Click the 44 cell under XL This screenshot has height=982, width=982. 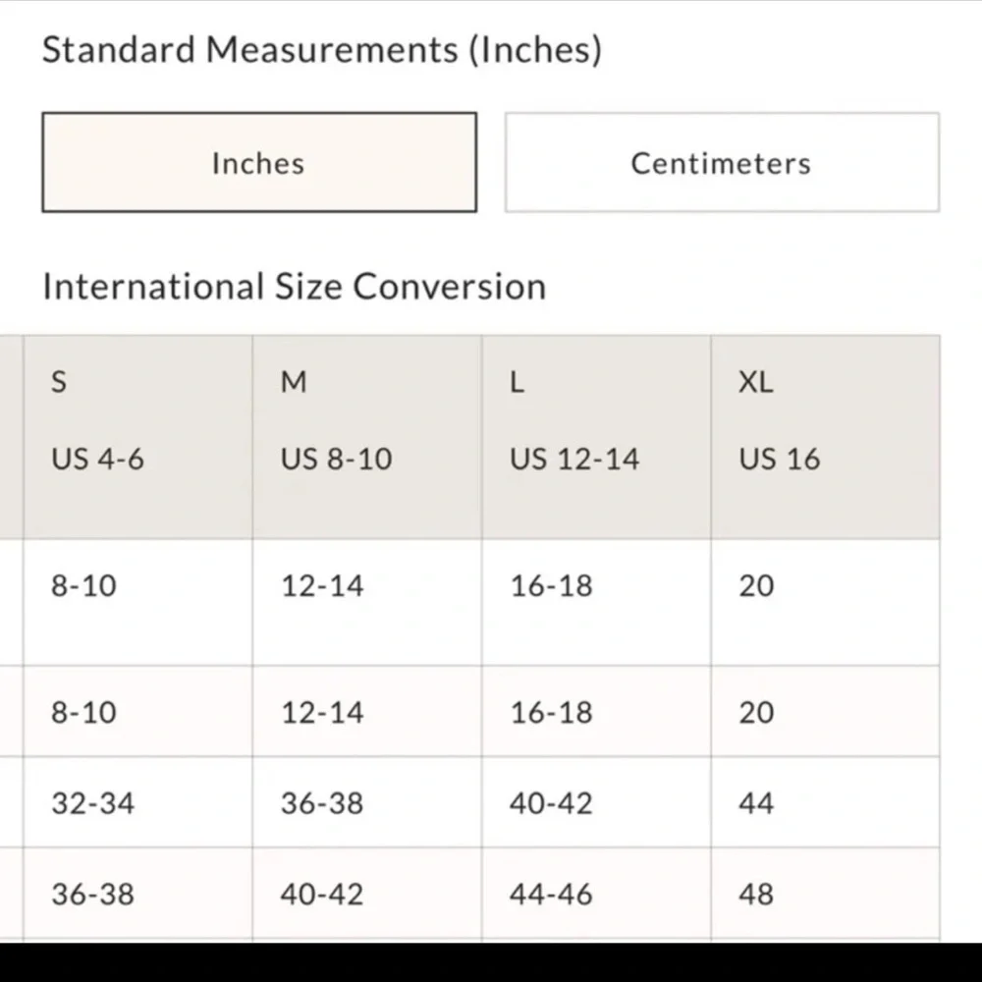coord(826,802)
